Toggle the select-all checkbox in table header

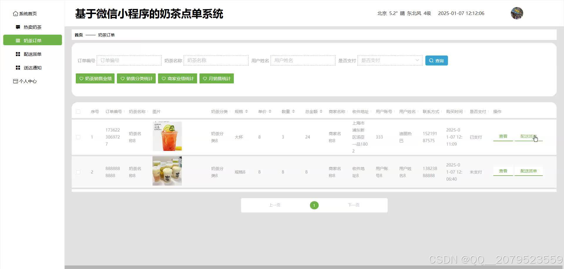(78, 112)
